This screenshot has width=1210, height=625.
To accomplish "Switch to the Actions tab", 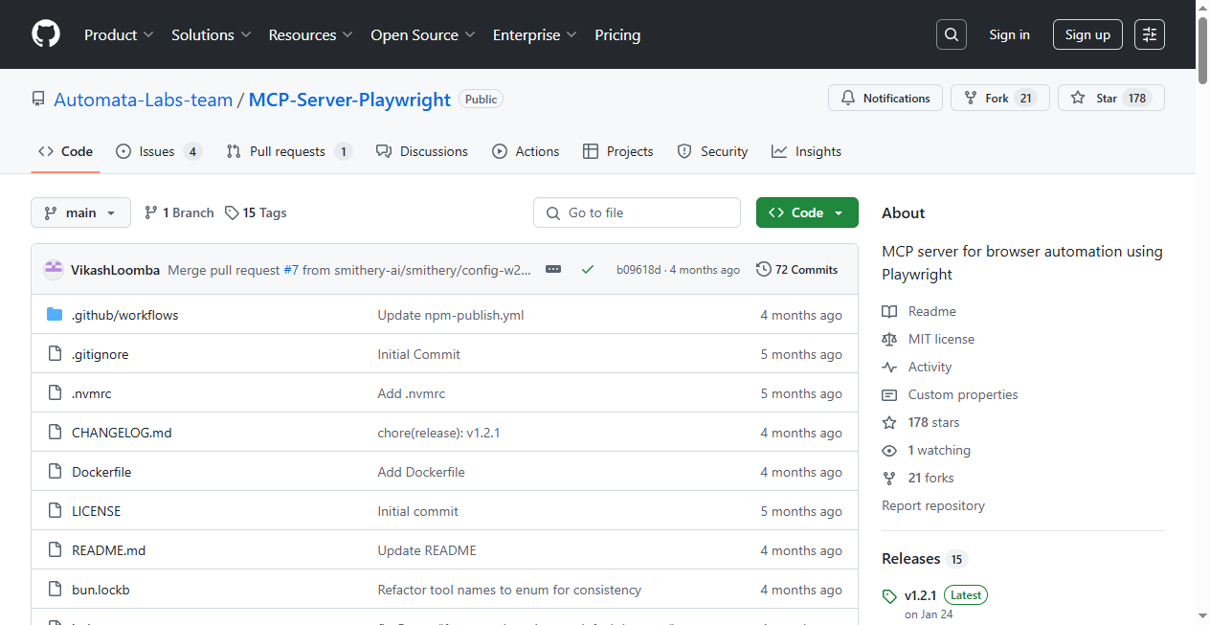I will pos(526,151).
